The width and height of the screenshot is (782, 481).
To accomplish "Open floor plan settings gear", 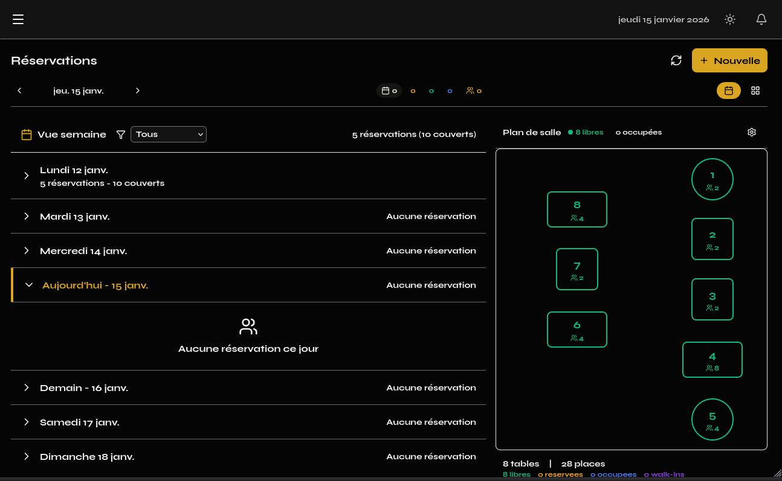I will pyautogui.click(x=752, y=132).
